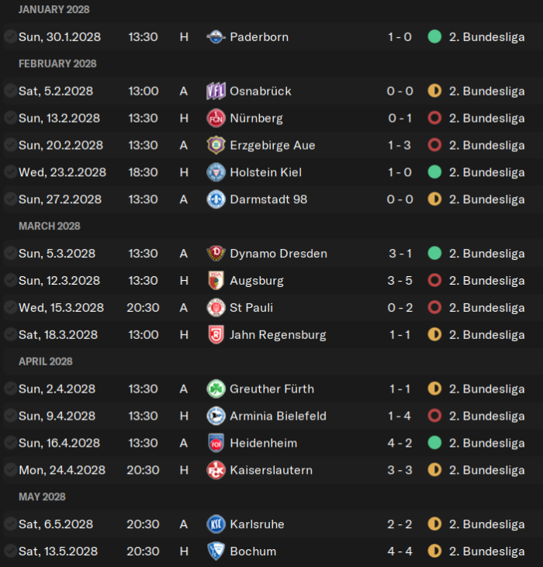
Task: Collapse the APRIL 2028 month group
Action: pos(46,361)
